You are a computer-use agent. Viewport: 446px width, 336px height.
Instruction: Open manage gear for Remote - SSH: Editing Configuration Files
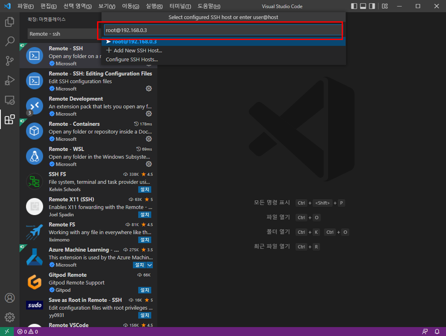click(x=149, y=89)
